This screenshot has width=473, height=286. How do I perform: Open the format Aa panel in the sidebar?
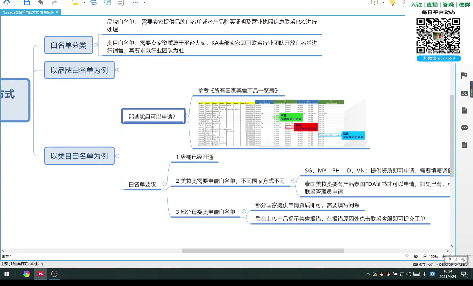[x=464, y=93]
